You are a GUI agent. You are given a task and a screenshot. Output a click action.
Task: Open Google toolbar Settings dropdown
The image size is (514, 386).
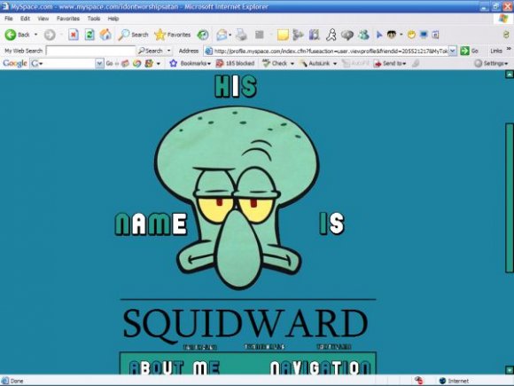(491, 63)
